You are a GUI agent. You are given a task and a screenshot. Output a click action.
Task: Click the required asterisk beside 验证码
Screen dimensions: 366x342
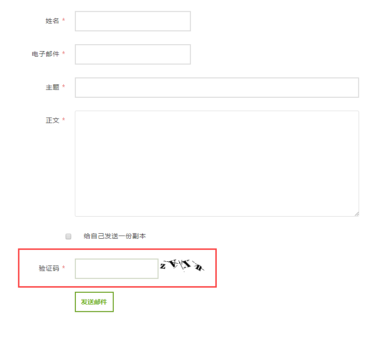[63, 268]
